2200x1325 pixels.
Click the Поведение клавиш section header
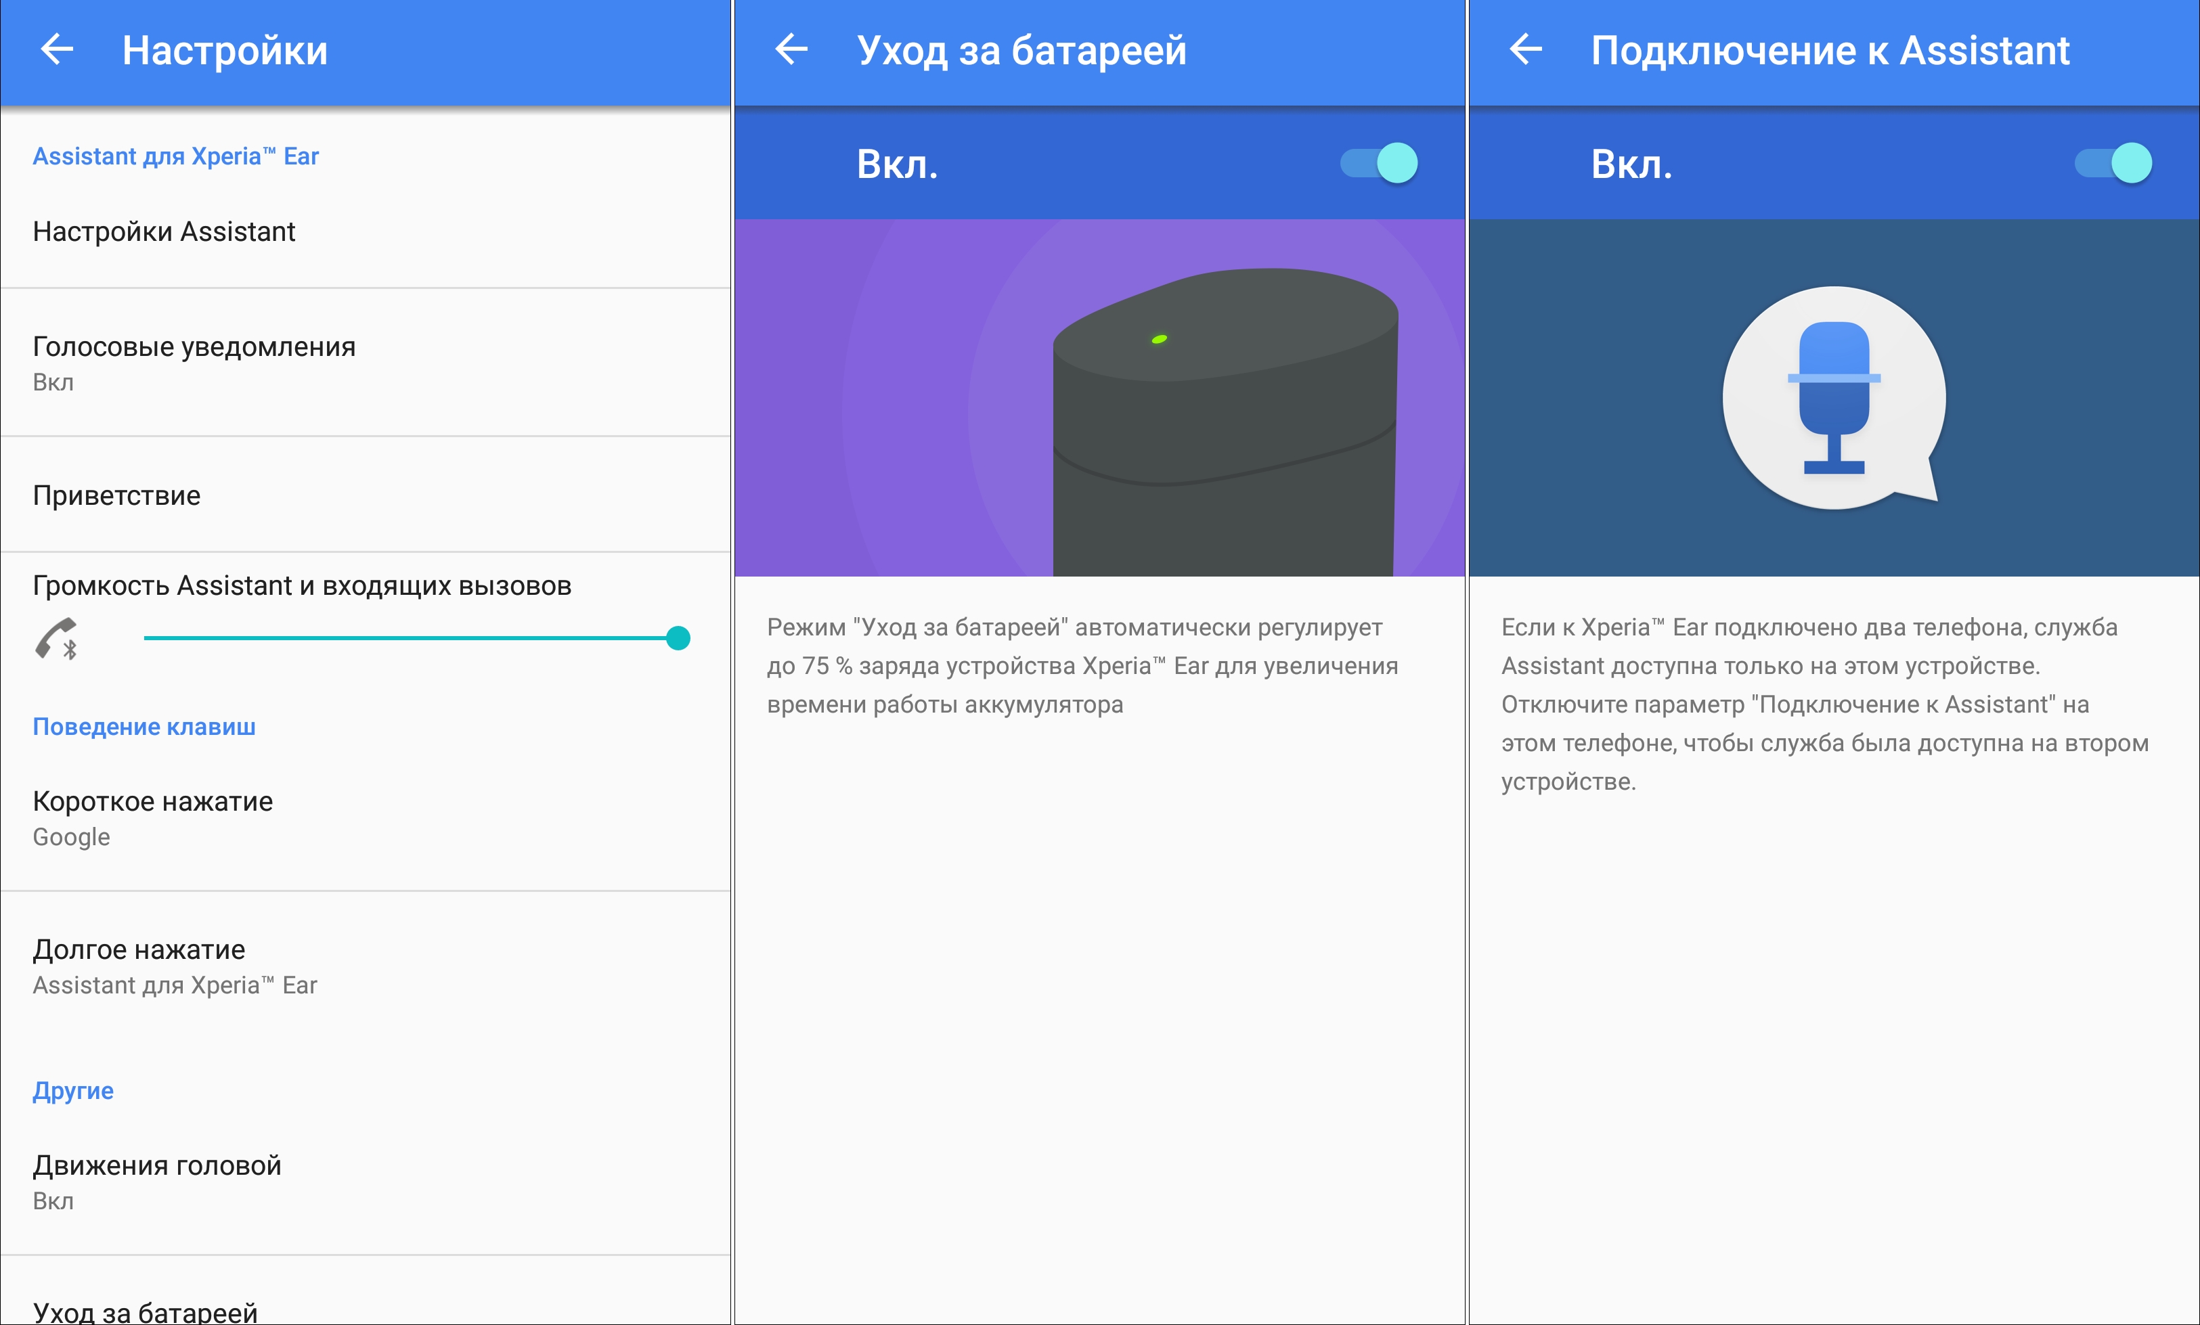tap(145, 727)
